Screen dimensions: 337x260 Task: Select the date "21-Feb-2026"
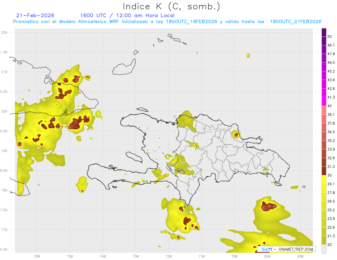(35, 15)
